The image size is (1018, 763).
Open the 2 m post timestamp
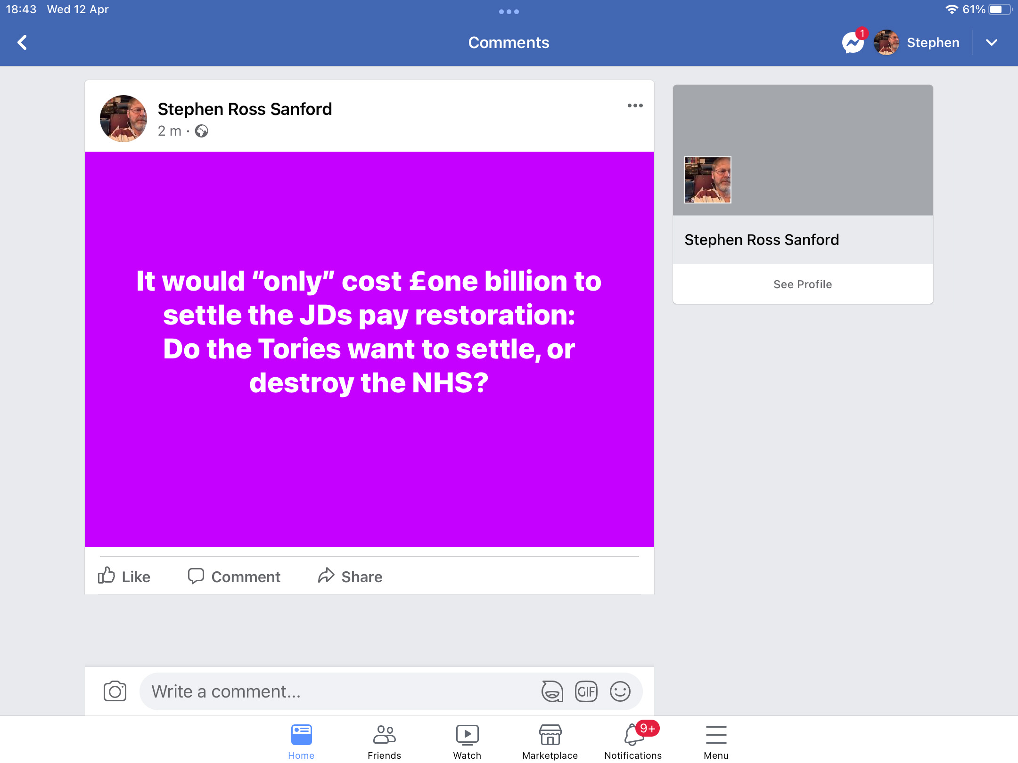pyautogui.click(x=170, y=131)
